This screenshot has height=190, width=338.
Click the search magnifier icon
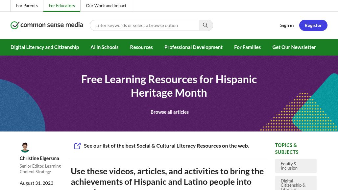click(205, 25)
